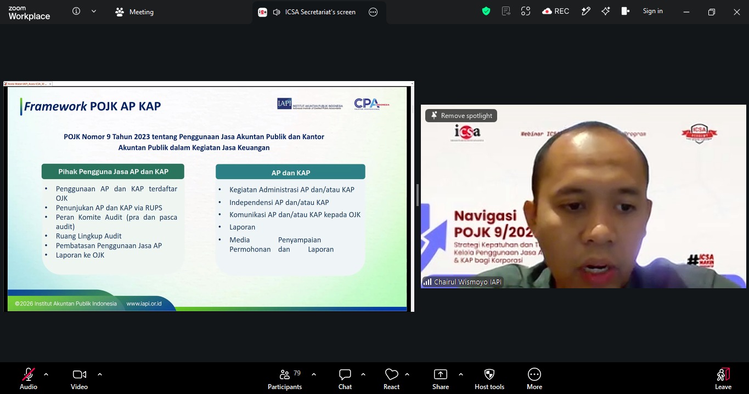Open the Meeting tab
This screenshot has width=749, height=394.
134,12
